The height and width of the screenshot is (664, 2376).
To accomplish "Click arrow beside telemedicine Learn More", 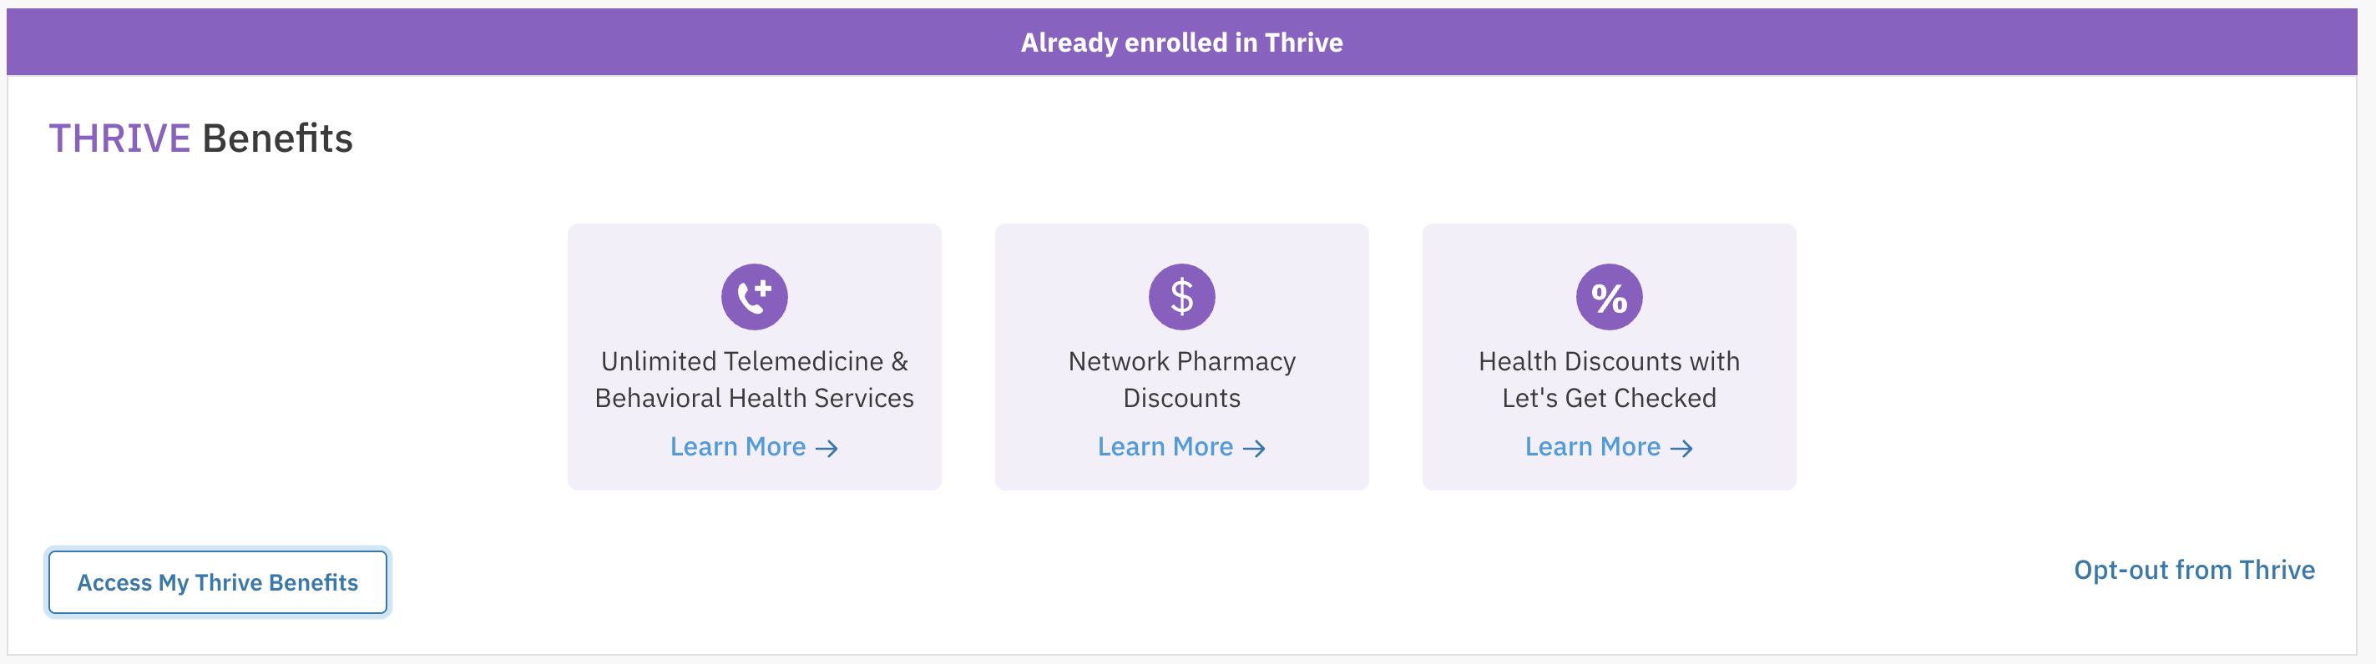I will (827, 448).
